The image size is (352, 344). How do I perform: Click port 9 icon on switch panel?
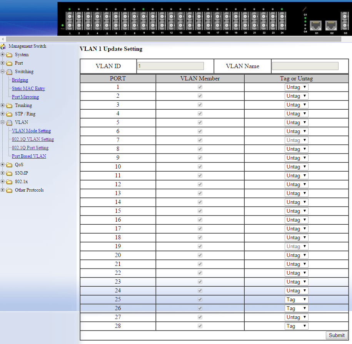(x=143, y=21)
